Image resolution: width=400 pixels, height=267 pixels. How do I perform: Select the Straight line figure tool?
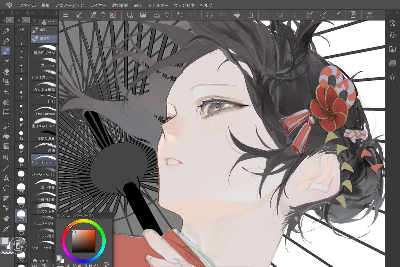click(x=6, y=167)
